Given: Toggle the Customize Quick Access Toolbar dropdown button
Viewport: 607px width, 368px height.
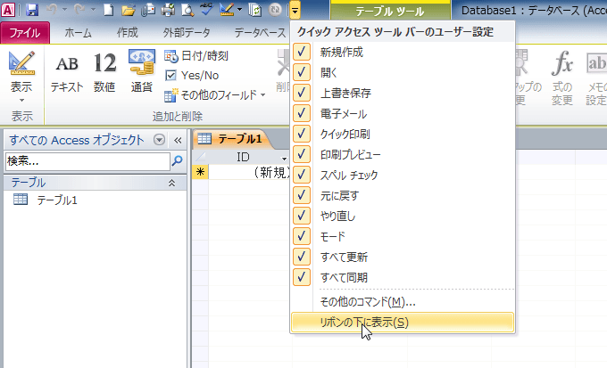Looking at the screenshot, I should (x=295, y=10).
